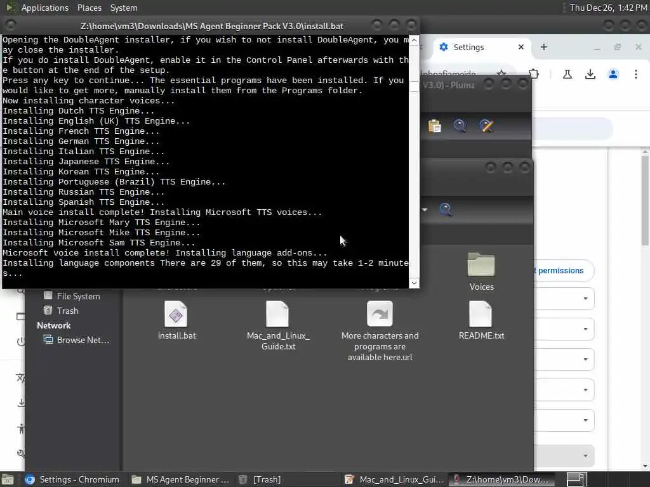Viewport: 650px width, 487px height.
Task: Click the accessibility icon in Chromium settings sidebar
Action: click(21, 428)
